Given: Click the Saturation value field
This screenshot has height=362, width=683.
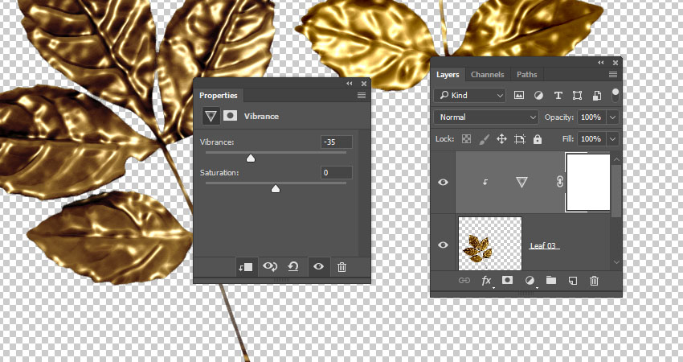Looking at the screenshot, I should (336, 173).
